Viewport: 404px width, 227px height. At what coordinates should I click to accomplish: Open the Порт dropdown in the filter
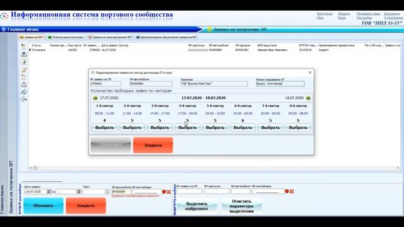click(x=107, y=192)
